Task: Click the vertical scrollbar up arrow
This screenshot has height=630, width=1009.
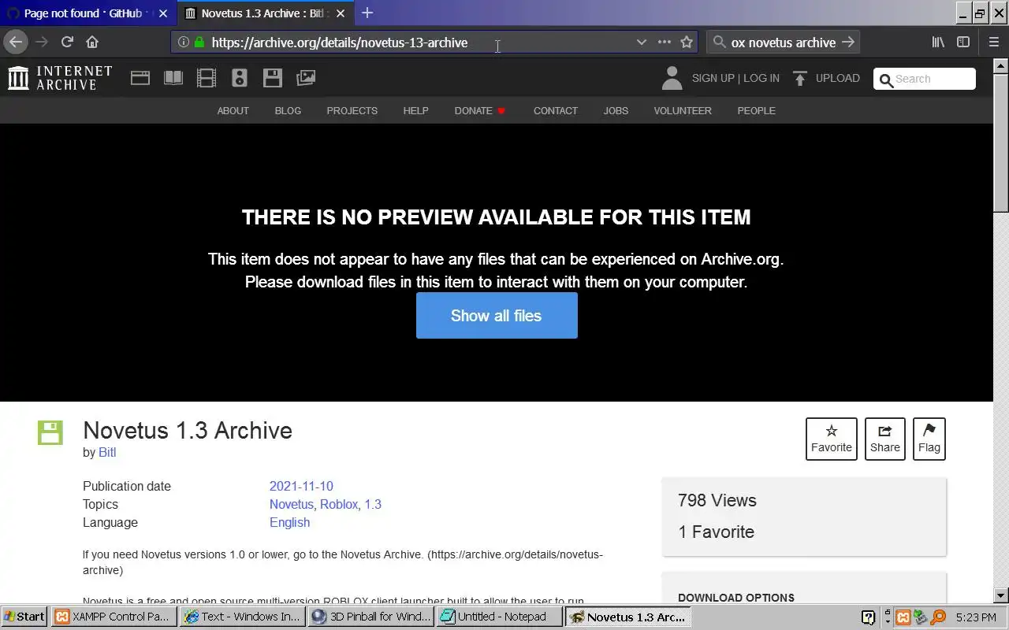Action: [1001, 66]
